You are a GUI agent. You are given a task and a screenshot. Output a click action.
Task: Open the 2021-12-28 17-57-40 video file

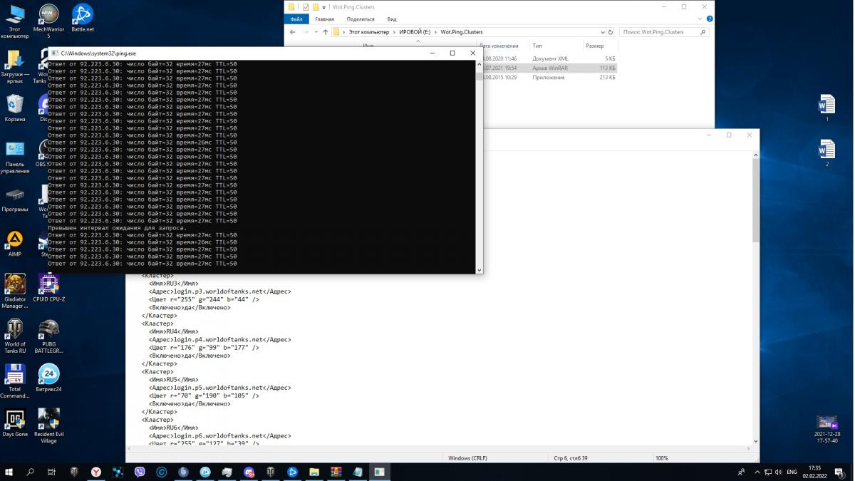click(x=826, y=430)
